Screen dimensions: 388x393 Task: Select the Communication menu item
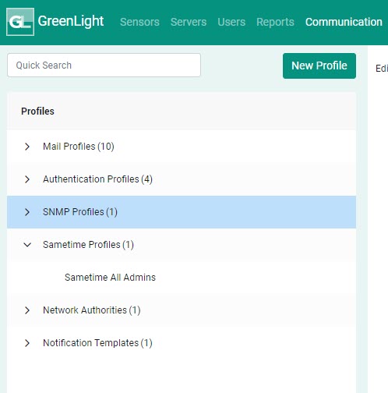pos(344,22)
